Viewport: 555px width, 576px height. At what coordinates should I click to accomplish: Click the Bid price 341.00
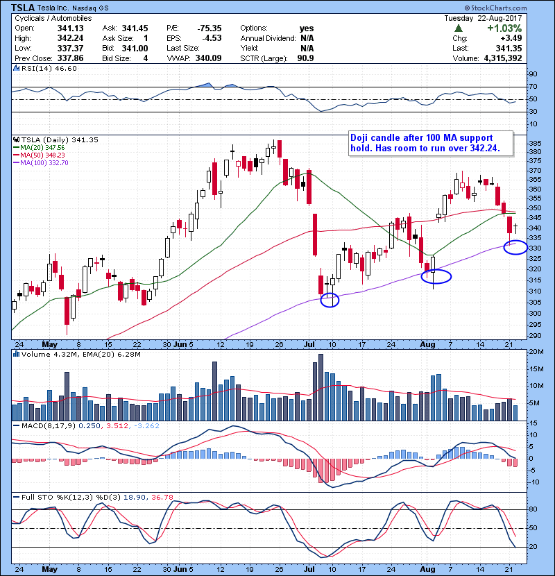(135, 48)
